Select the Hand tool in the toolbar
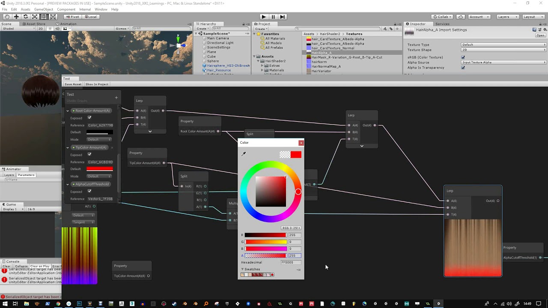The height and width of the screenshot is (308, 548). pos(7,17)
